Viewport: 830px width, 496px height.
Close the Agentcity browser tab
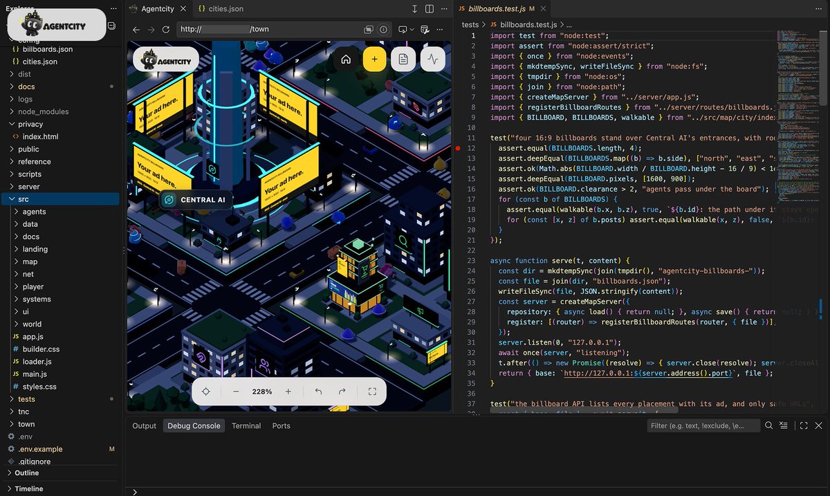pos(183,9)
